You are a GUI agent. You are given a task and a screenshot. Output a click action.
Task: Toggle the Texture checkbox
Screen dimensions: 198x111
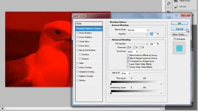(x=80, y=59)
